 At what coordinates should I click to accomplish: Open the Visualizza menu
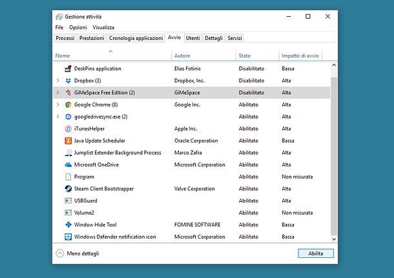[x=103, y=27]
